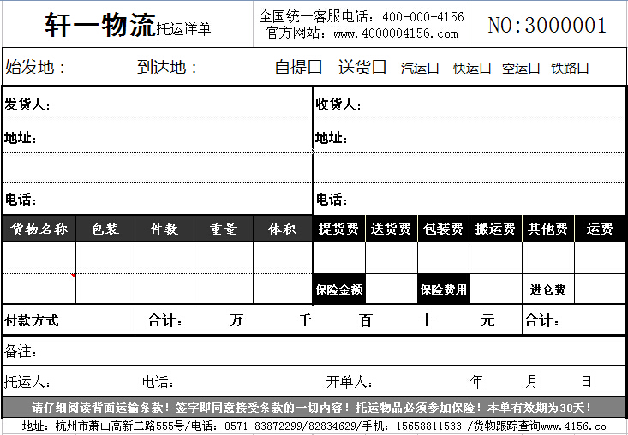Select the 汽运 transport checkbox
Screen dimensions: 628x435
tap(433, 69)
